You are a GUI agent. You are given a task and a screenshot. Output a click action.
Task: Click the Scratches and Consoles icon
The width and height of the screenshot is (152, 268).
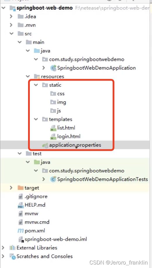pyautogui.click(x=13, y=256)
